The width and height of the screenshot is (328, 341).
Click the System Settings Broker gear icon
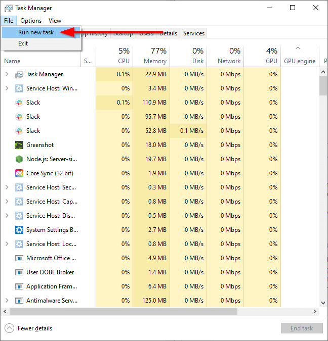[x=19, y=230]
